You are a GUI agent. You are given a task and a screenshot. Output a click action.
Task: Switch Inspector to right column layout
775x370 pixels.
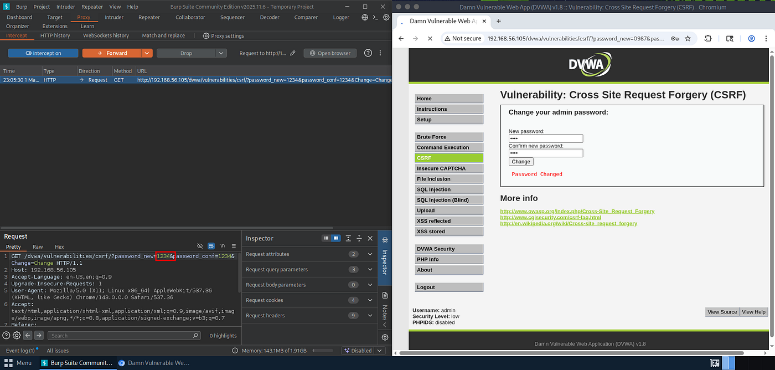point(336,238)
